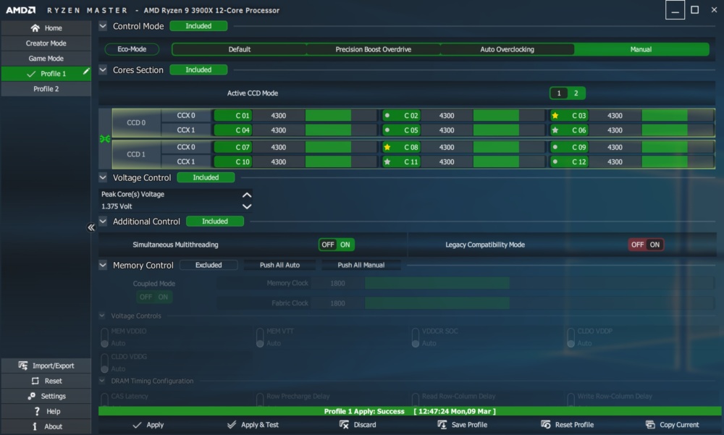Screen dimensions: 724x435
Task: Click the Apply checkmark icon
Action: coord(137,425)
